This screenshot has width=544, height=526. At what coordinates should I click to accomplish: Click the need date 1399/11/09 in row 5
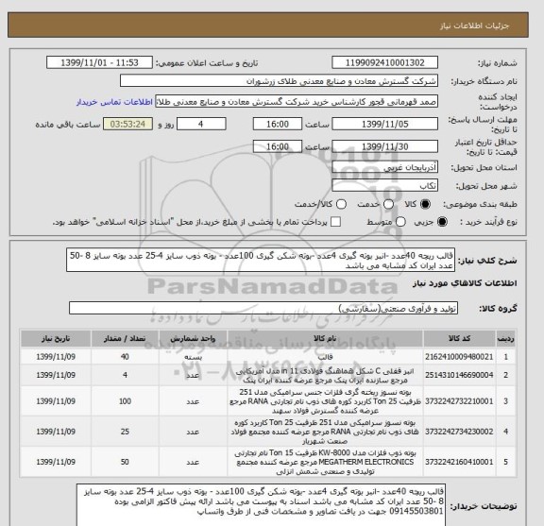tap(56, 462)
